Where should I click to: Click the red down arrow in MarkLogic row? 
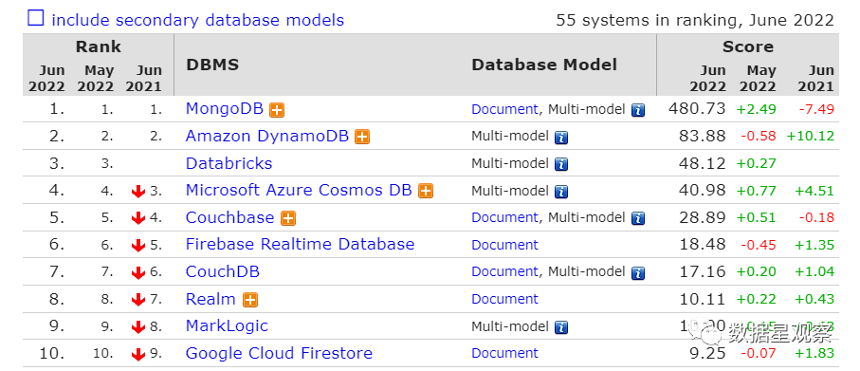point(138,327)
